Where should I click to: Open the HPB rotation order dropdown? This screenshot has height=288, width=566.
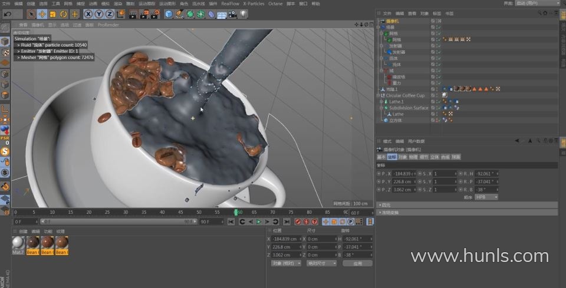point(487,197)
